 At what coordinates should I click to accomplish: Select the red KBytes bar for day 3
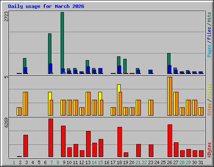tap(26, 146)
